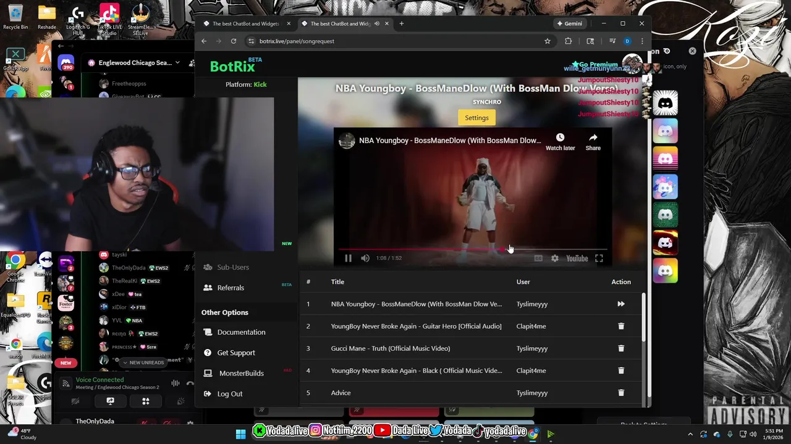Screen dimensions: 791x444
Task: Delete YoungBoy Black song from queue
Action: coord(621,371)
